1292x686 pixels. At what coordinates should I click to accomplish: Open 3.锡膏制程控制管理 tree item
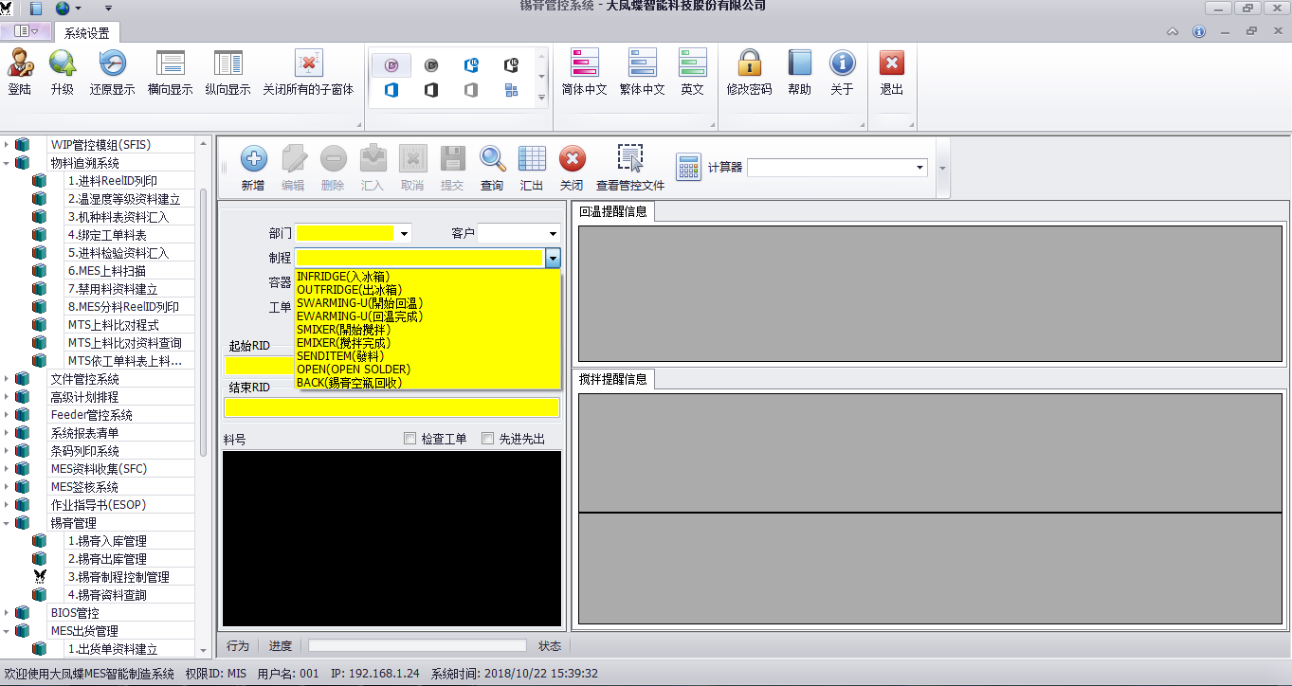tap(118, 577)
